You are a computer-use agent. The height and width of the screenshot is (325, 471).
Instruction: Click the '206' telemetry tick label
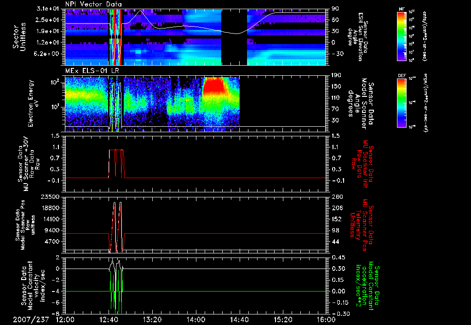coord(336,208)
